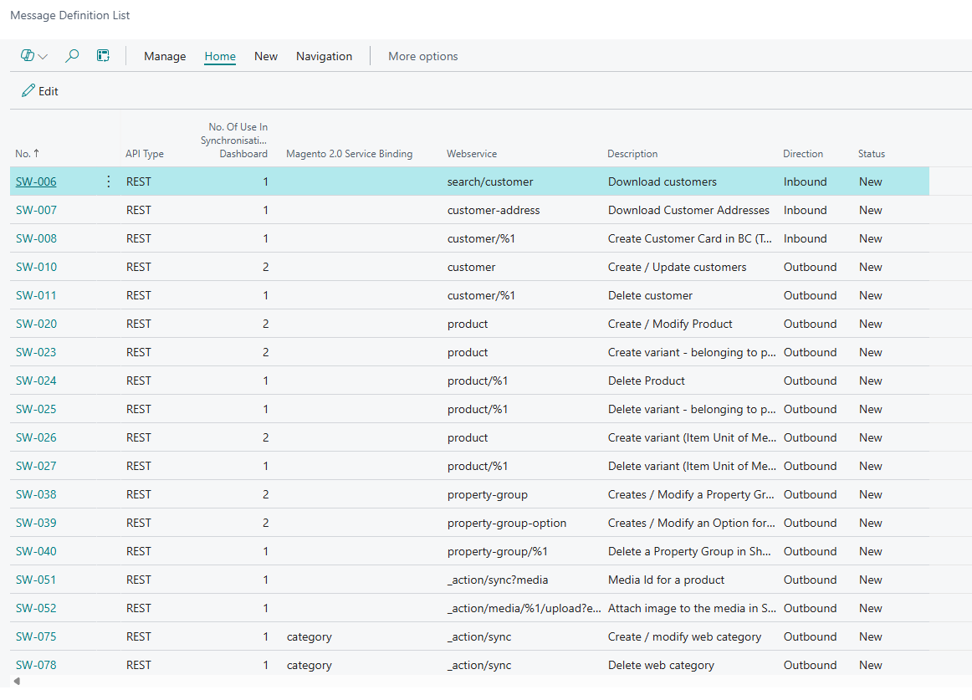Open message definition SW-025
The width and height of the screenshot is (972, 700).
click(x=36, y=409)
